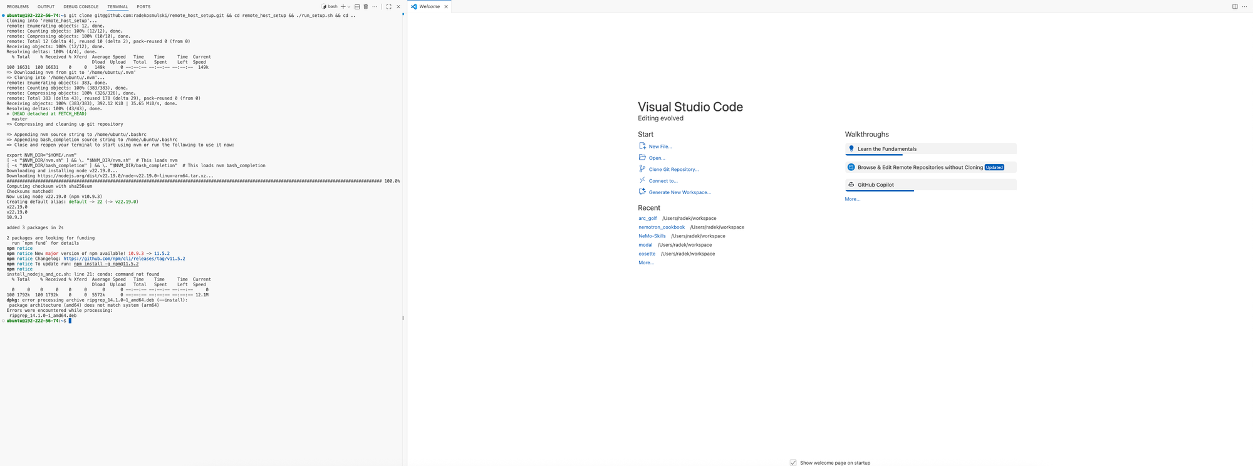The height and width of the screenshot is (466, 1253).
Task: Toggle Show welcome page on startup checkbox
Action: tap(793, 463)
